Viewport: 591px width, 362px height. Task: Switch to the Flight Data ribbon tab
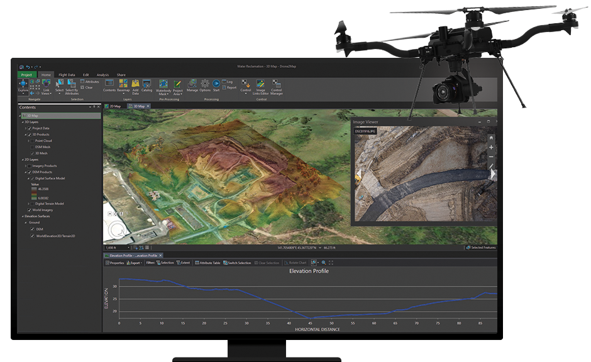[67, 75]
